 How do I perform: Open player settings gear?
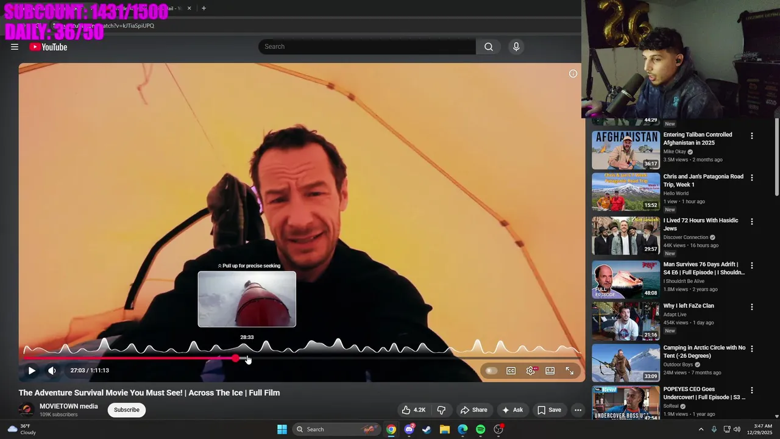(x=531, y=371)
